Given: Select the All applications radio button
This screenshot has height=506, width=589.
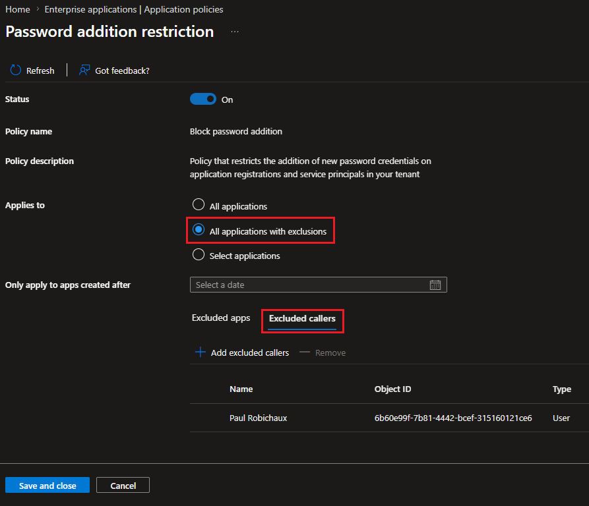Looking at the screenshot, I should pos(199,205).
